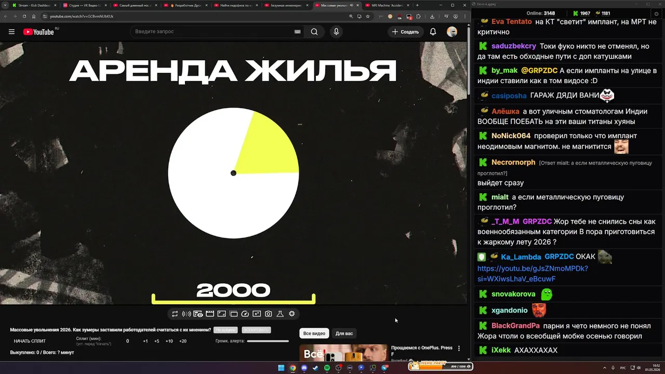Switch to the Самый длинный мост tab
The width and height of the screenshot is (665, 374).
click(134, 5)
